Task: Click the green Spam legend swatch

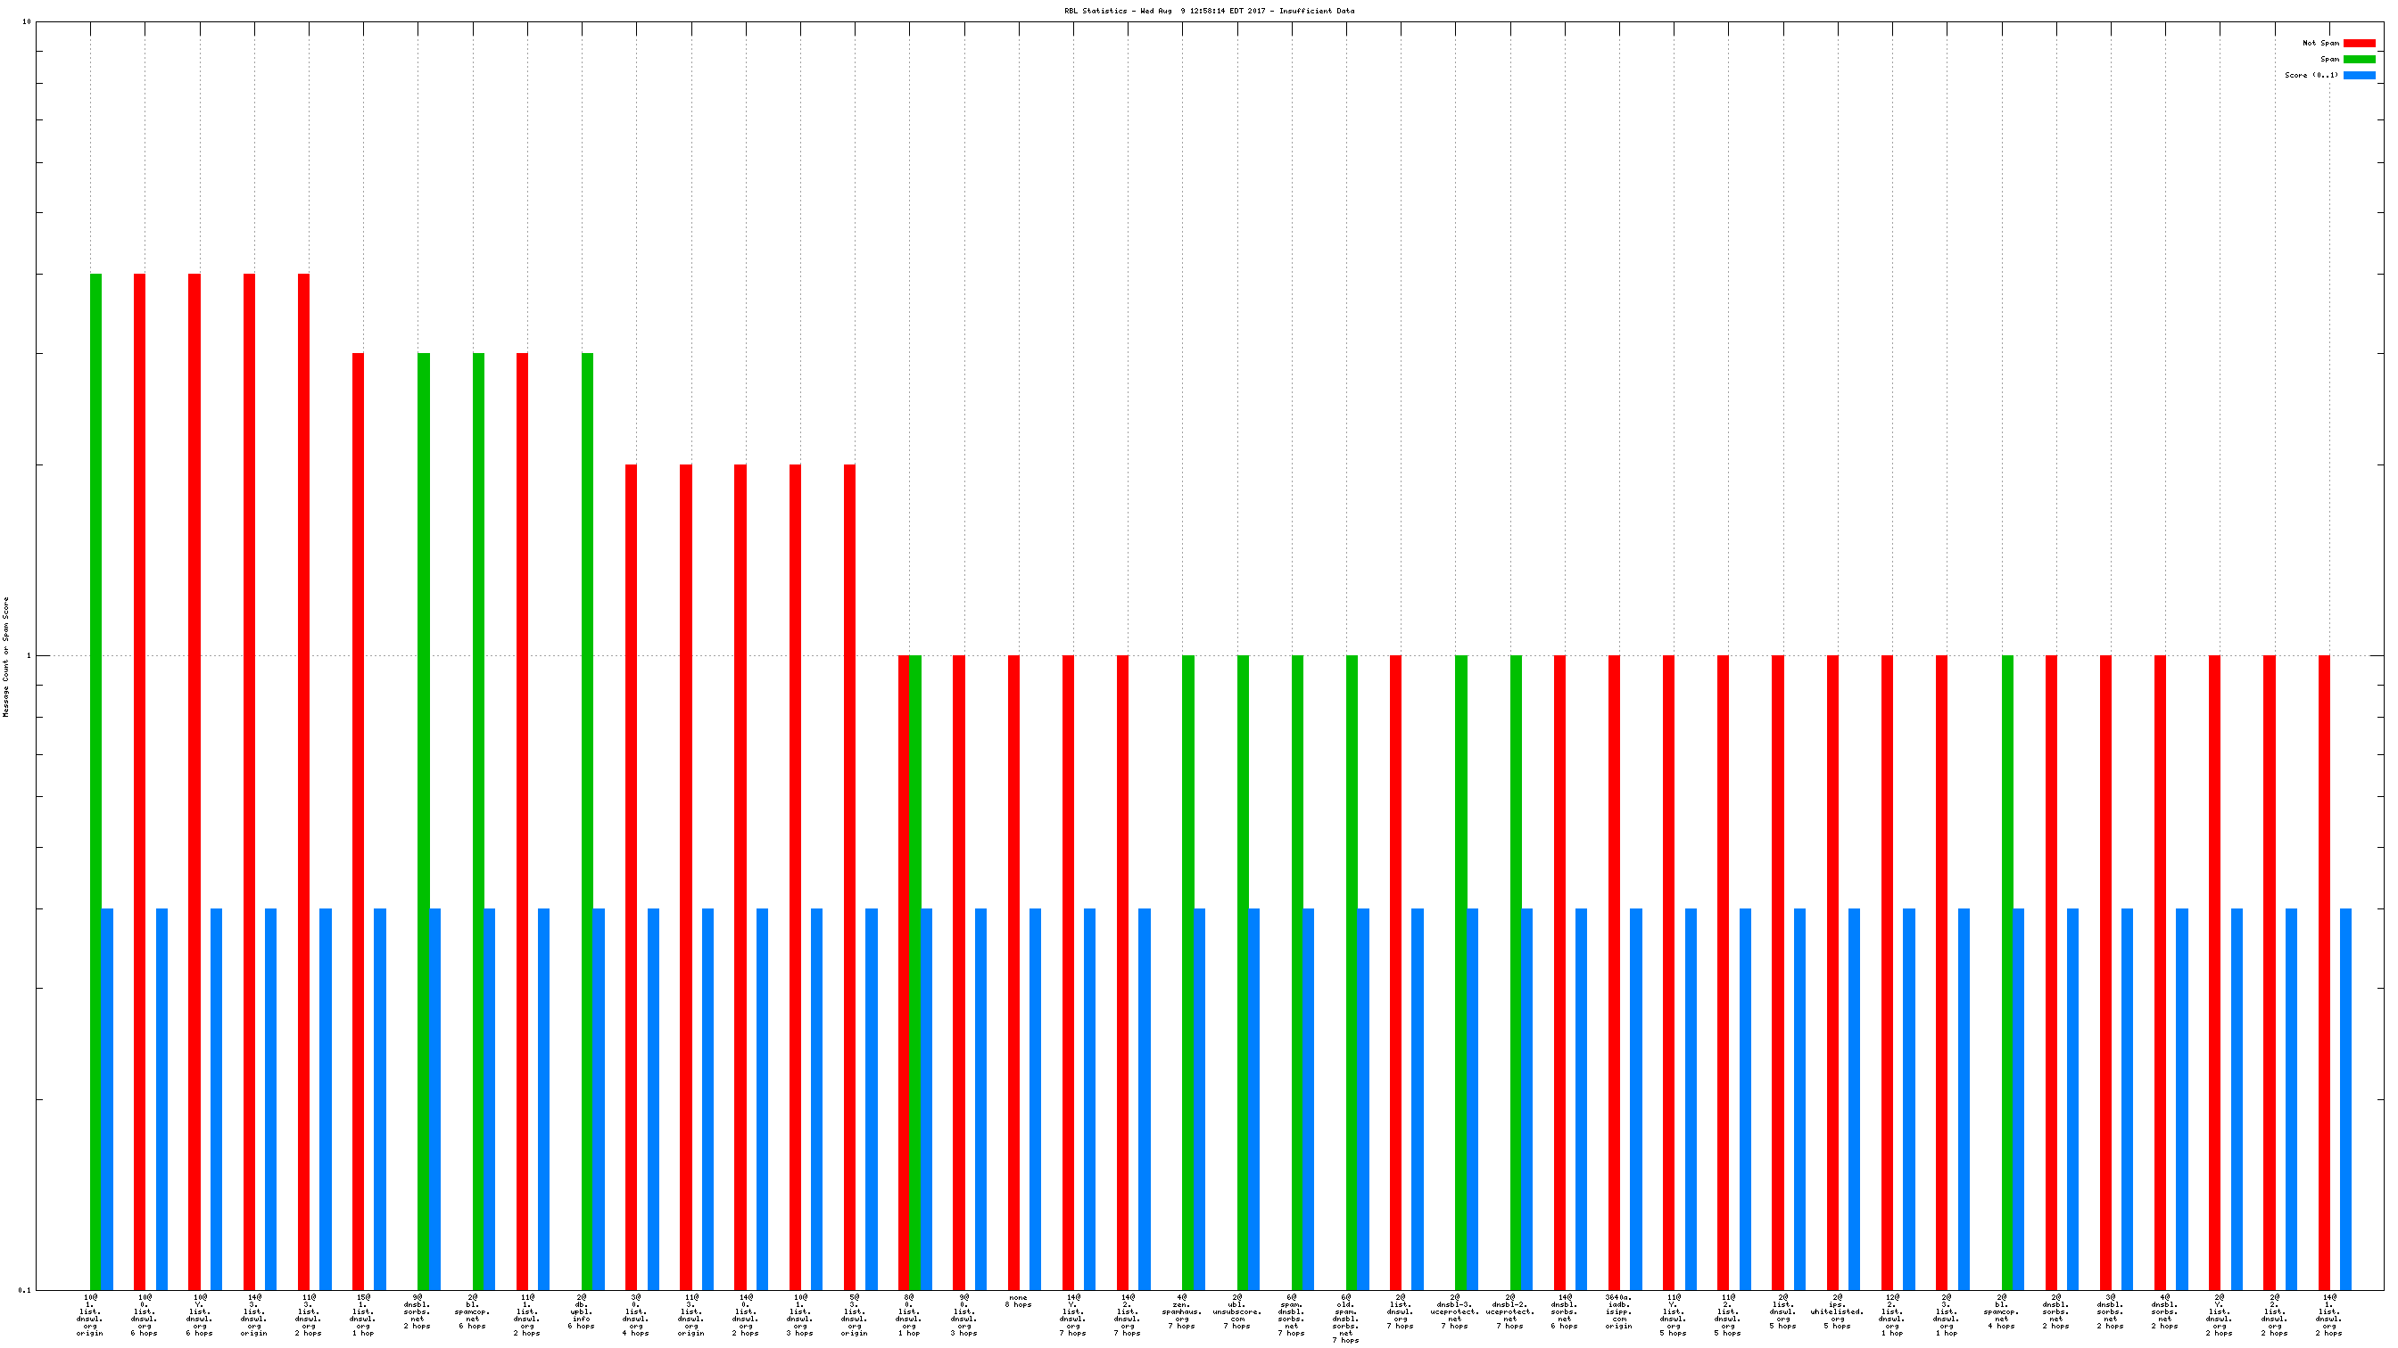Action: 2359,59
